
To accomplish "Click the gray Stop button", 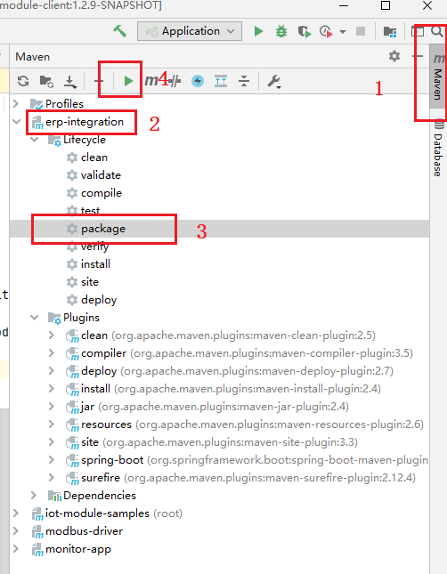I will (x=361, y=31).
